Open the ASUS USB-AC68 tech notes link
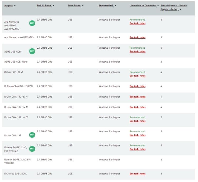The image size is (198, 182). coord(137,52)
